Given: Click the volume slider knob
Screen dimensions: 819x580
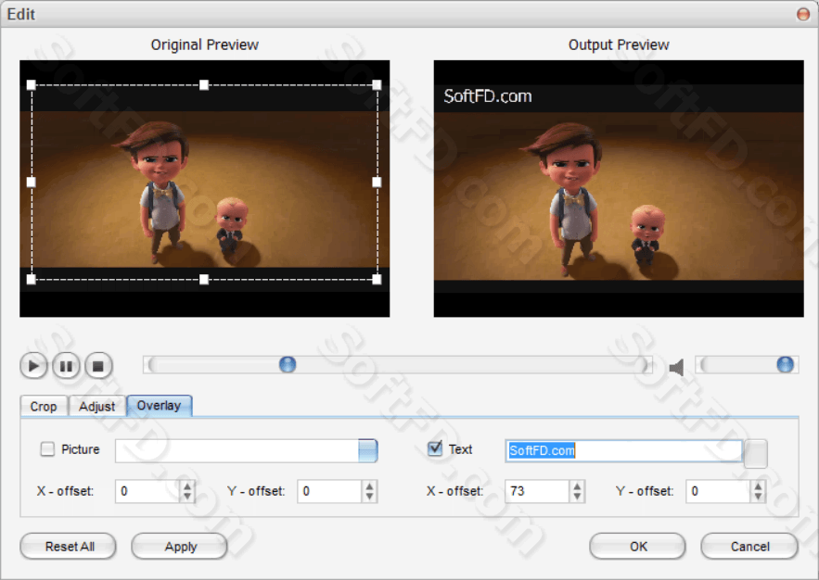Looking at the screenshot, I should (x=785, y=364).
